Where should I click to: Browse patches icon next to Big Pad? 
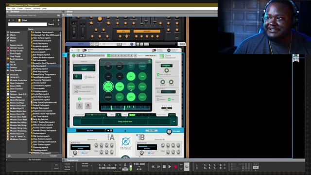pyautogui.click(x=108, y=131)
